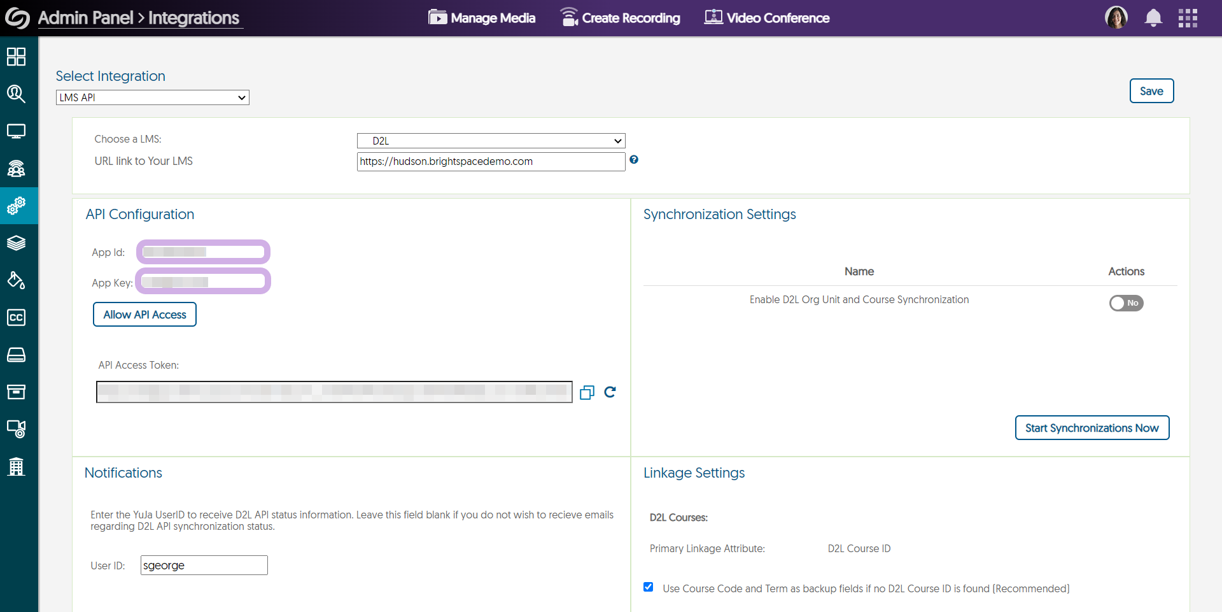Image resolution: width=1222 pixels, height=612 pixels.
Task: Click the YuJa logo in top bar
Action: click(x=17, y=18)
